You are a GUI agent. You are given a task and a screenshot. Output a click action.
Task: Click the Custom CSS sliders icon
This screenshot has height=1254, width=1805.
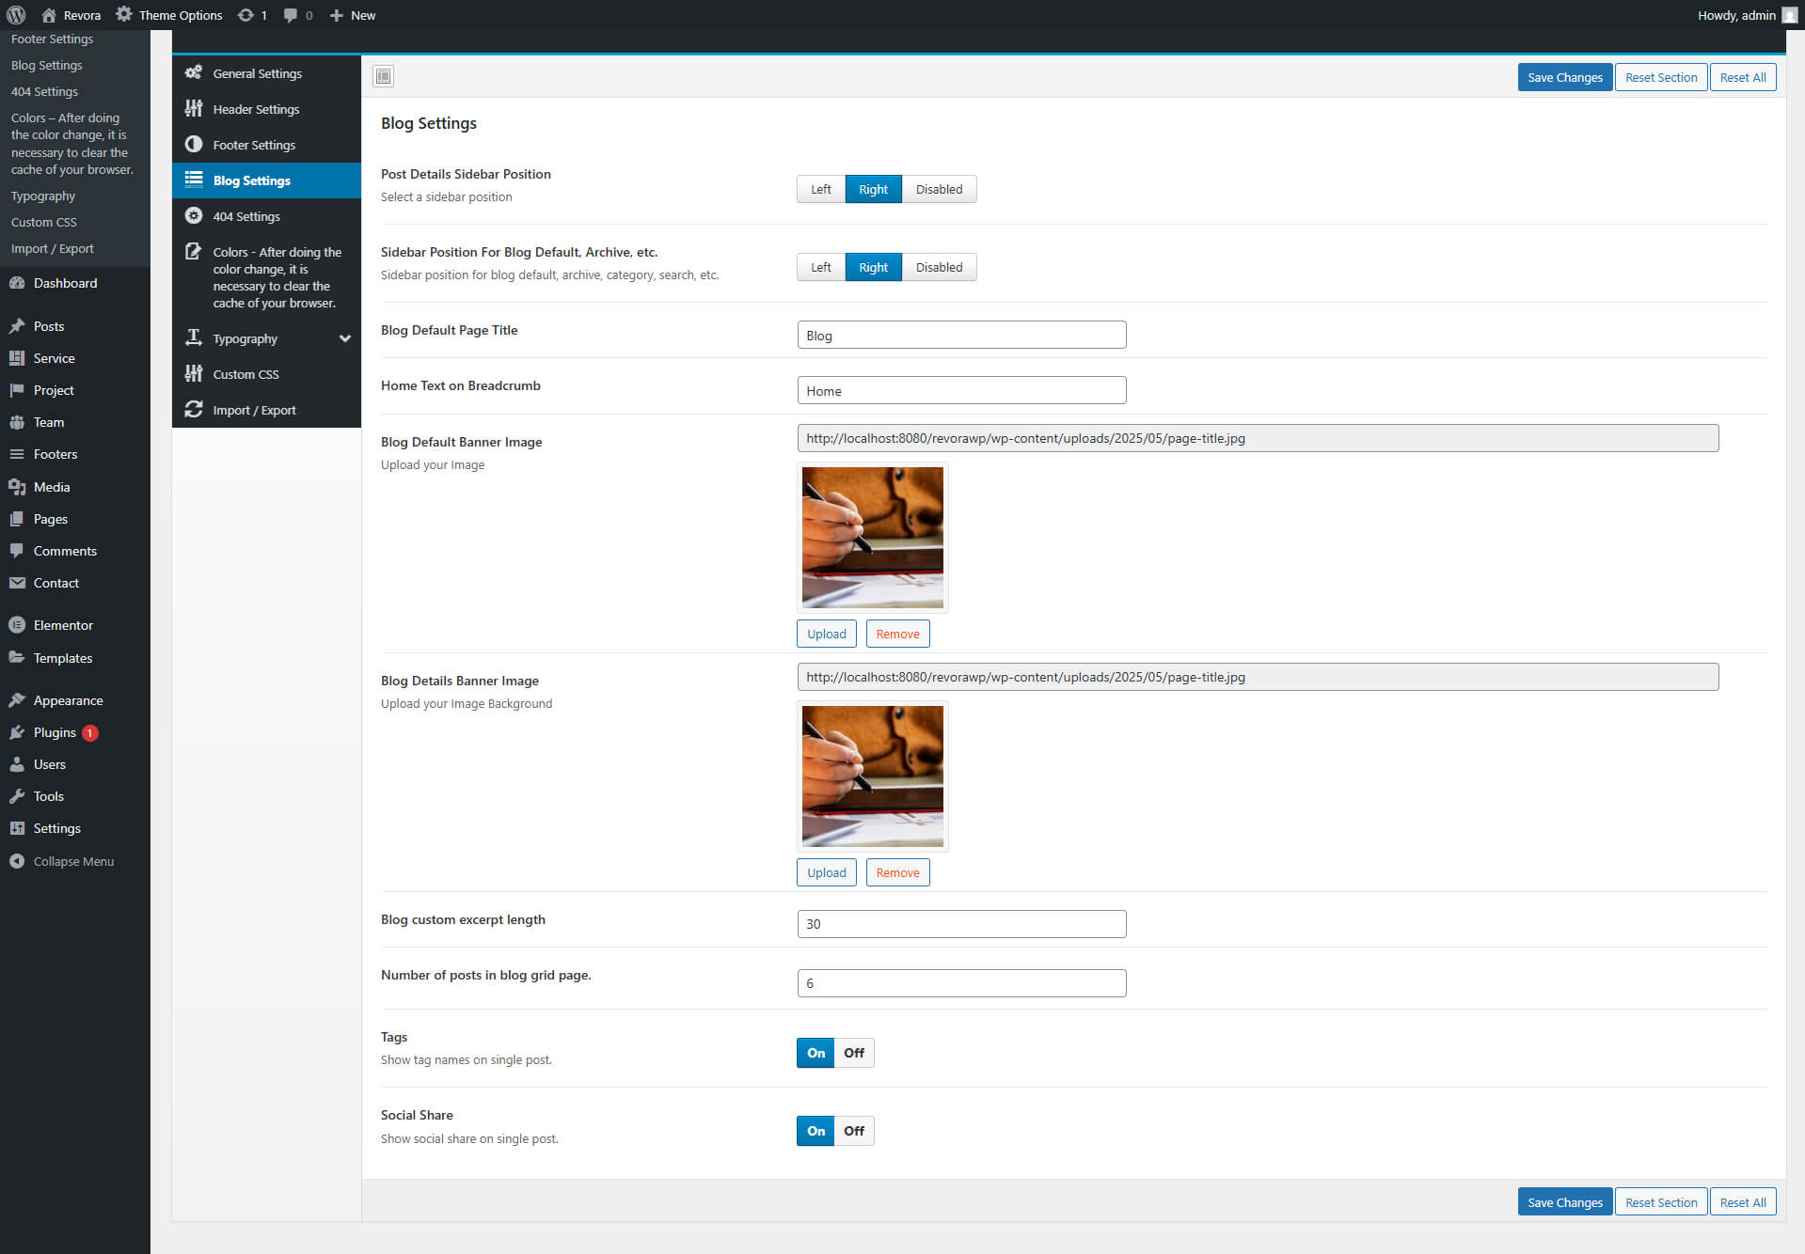(x=194, y=374)
